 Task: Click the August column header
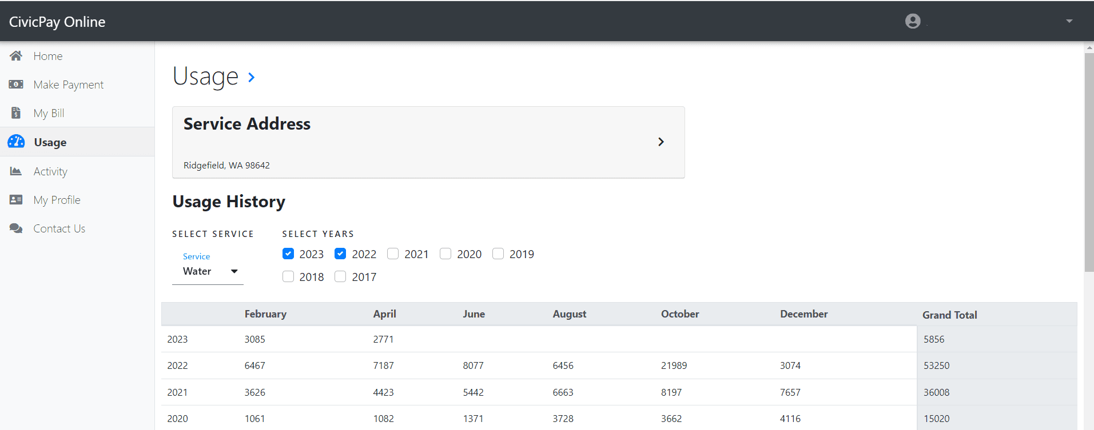570,314
